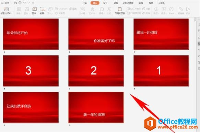Select slide 1 '年会即将开始' thumbnail
200x133 pixels.
pos(31,34)
